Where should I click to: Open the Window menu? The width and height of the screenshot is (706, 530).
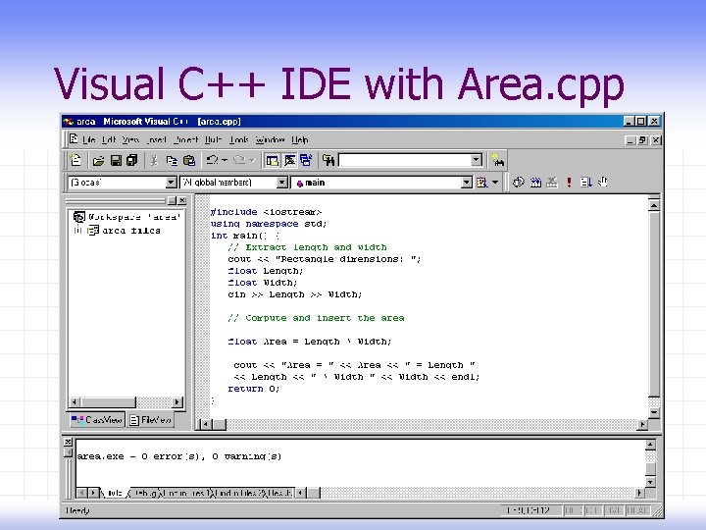click(271, 140)
